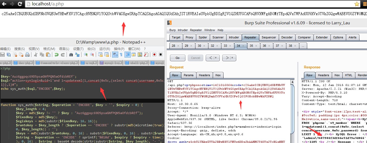Open User Defined Language icon in Notepad++
This screenshot has width=367, height=143.
point(134,55)
